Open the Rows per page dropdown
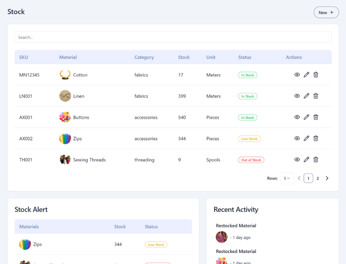The width and height of the screenshot is (346, 264). (287, 178)
